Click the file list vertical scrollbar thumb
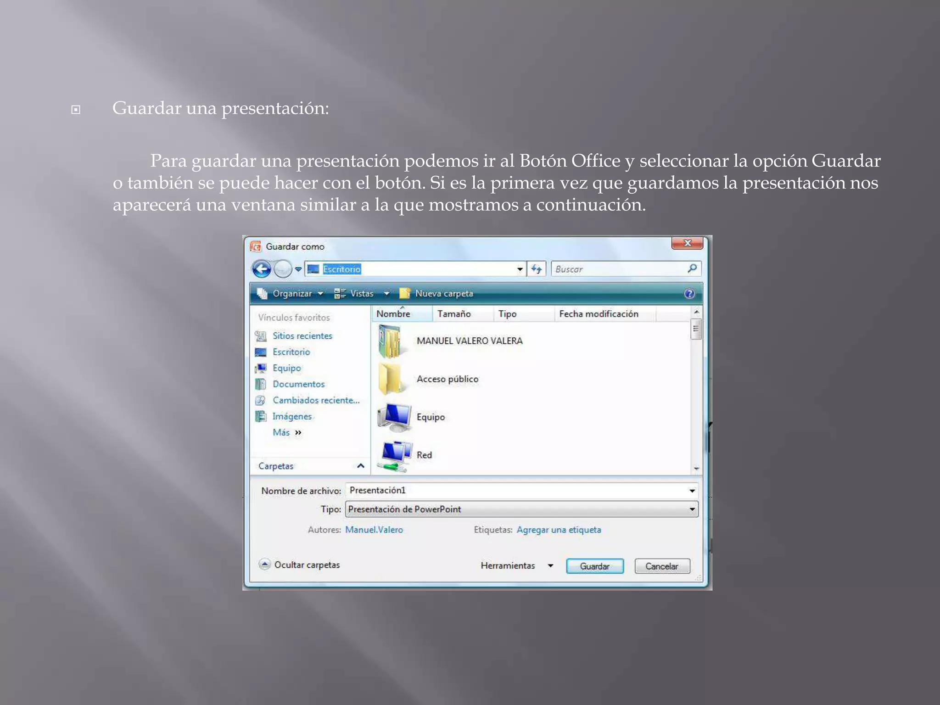Viewport: 940px width, 705px height. (696, 330)
